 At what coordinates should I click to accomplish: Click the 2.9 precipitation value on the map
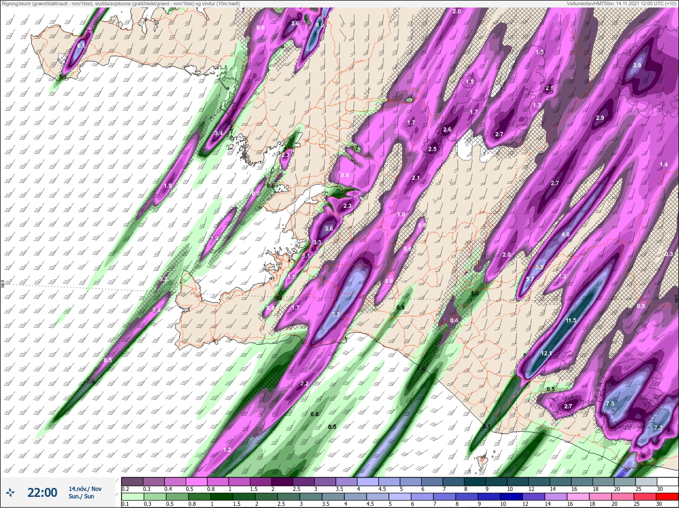(600, 118)
